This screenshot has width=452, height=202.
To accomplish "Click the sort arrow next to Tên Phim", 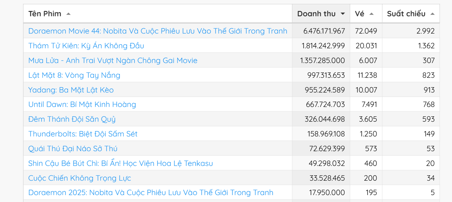I will tap(68, 13).
